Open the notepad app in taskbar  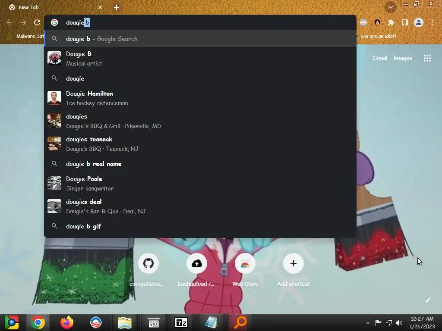tap(211, 322)
